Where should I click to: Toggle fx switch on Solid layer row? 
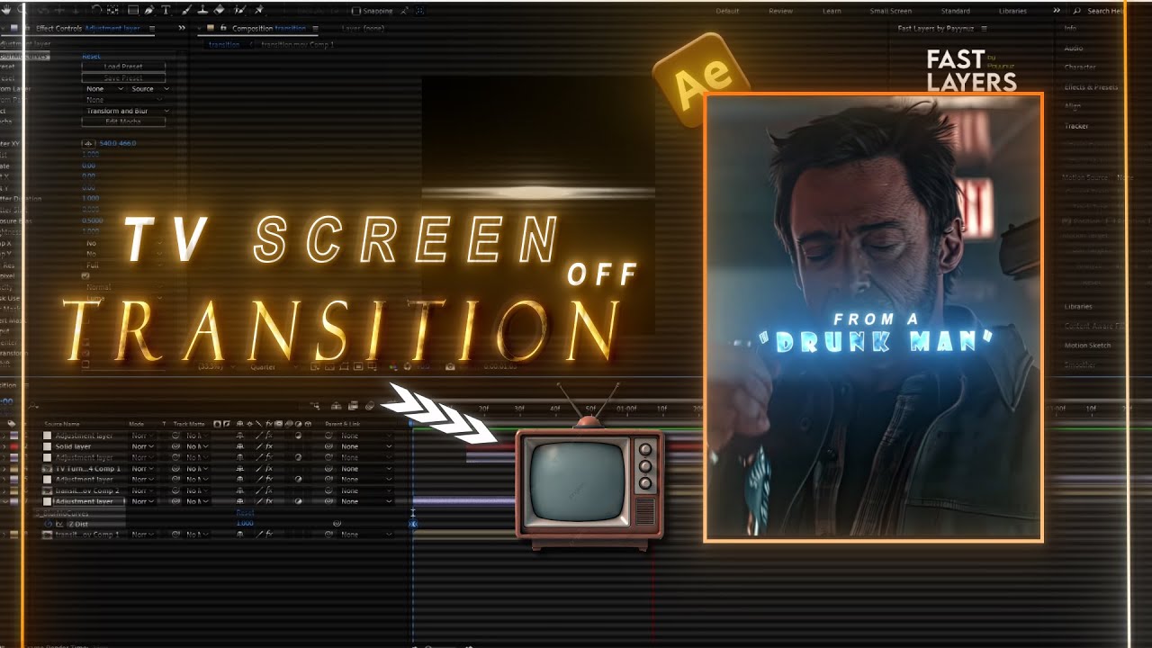[269, 446]
